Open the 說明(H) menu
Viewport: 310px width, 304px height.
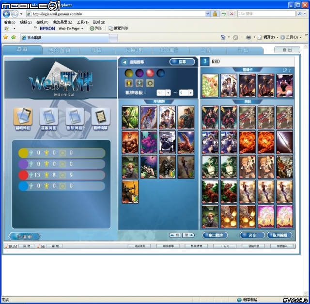(x=99, y=22)
